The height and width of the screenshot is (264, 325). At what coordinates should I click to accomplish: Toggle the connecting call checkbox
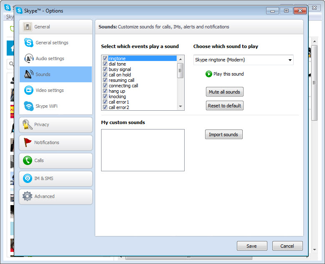pos(105,85)
